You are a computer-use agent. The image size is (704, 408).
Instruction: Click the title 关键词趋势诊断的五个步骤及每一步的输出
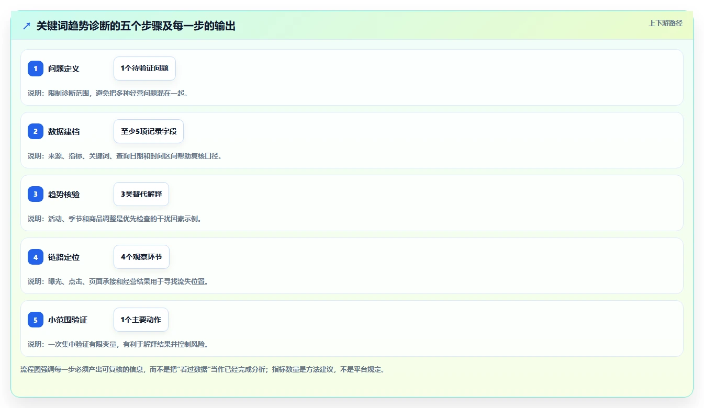tap(136, 26)
